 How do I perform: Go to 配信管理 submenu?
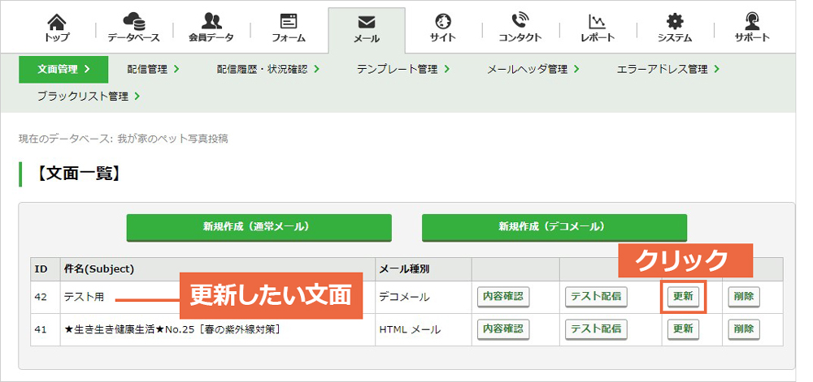tap(154, 69)
